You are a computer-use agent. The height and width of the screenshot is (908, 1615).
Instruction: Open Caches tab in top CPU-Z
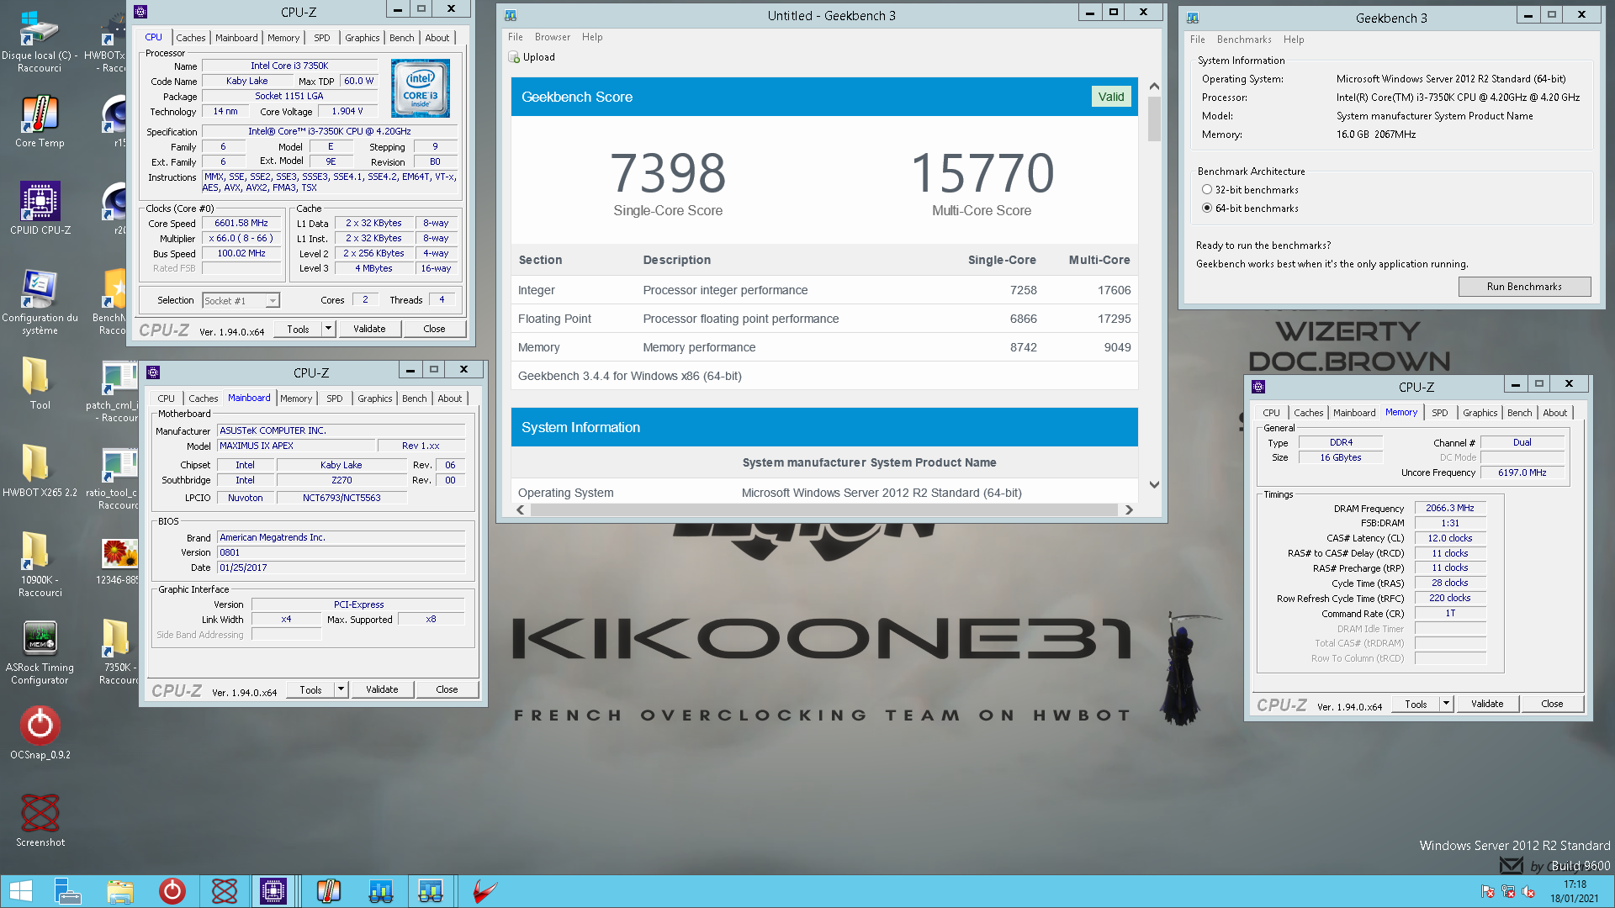[190, 38]
